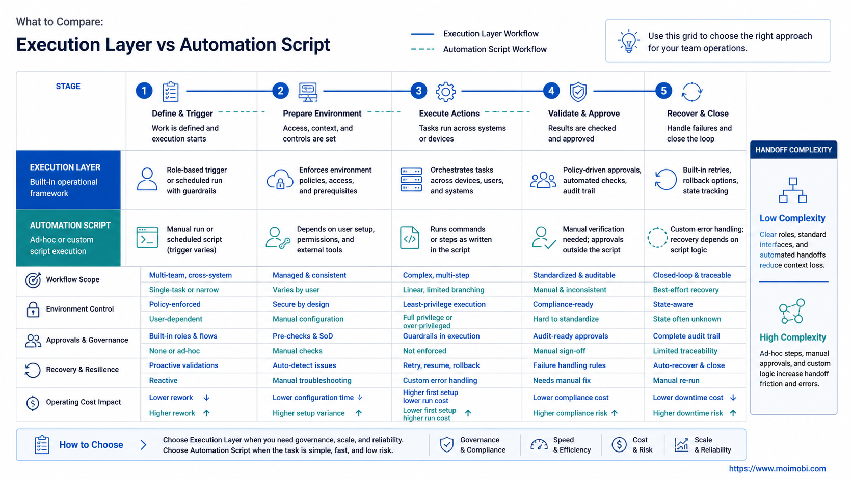
Task: Click the Hard to standardize cell
Action: click(x=566, y=319)
